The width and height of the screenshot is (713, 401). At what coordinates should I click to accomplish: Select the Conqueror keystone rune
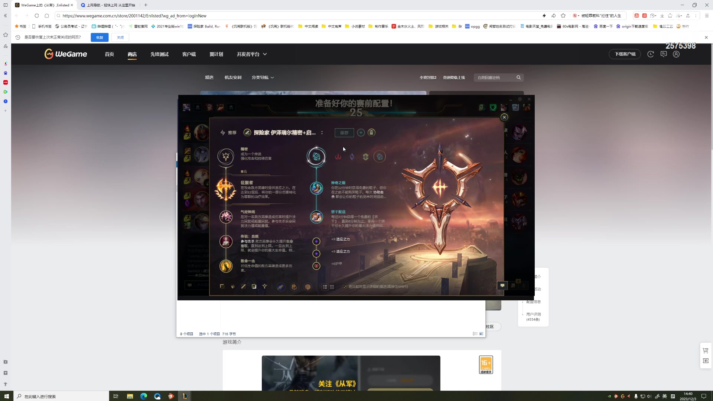(x=225, y=189)
